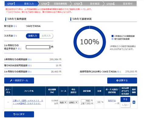
Task: Click the つみたてNISA account type text
Action: [33, 26]
